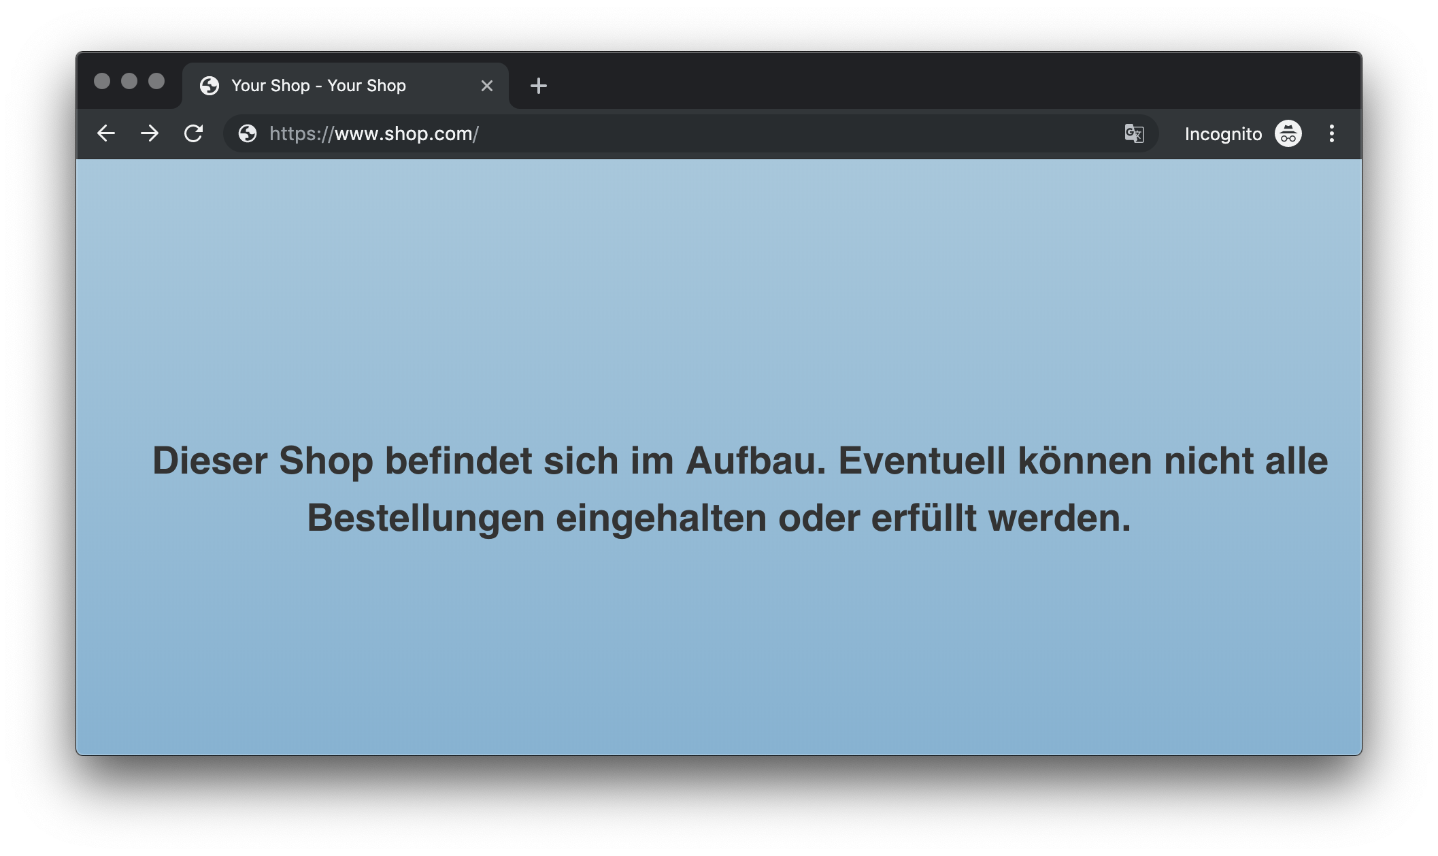Image resolution: width=1438 pixels, height=856 pixels.
Task: Open a new browser tab
Action: 538,84
